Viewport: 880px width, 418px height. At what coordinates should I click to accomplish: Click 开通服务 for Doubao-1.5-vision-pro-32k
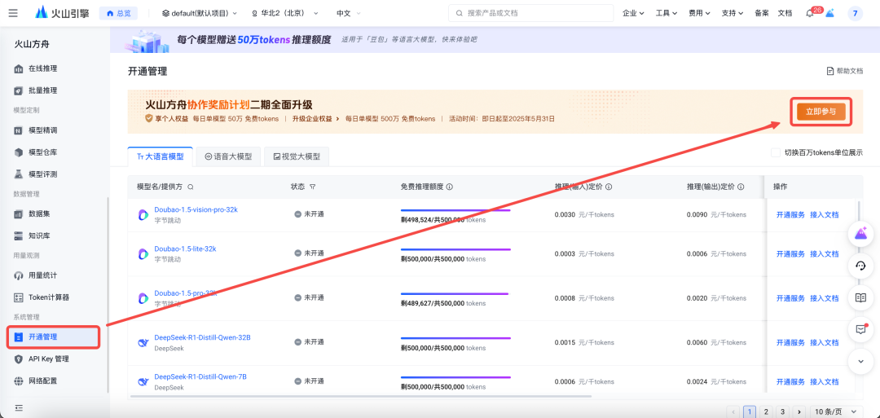[x=790, y=215]
